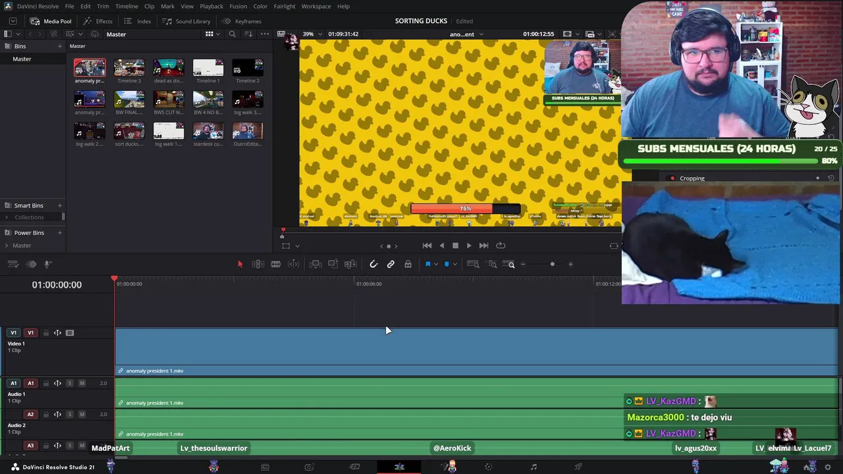
Task: Solo the Audio 2 track
Action: [x=69, y=415]
